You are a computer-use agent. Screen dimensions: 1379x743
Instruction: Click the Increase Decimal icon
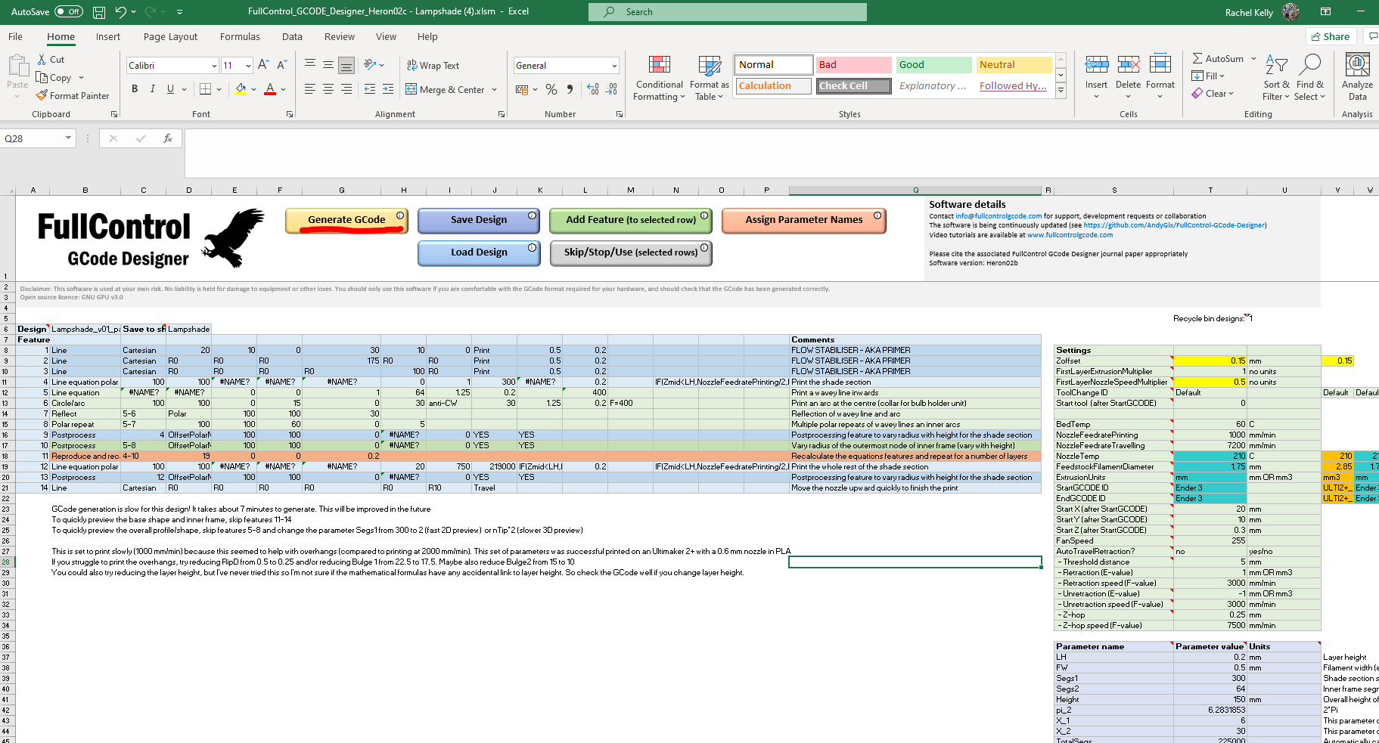(593, 89)
